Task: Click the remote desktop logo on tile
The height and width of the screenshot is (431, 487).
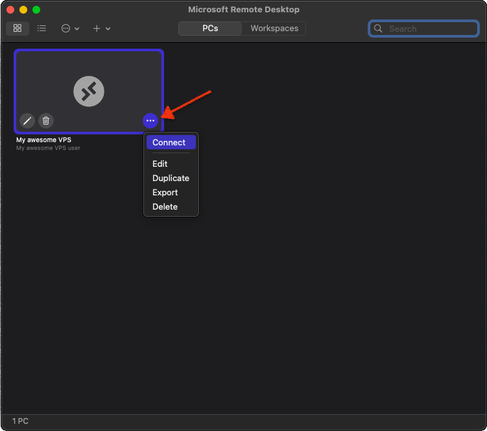Action: (89, 91)
